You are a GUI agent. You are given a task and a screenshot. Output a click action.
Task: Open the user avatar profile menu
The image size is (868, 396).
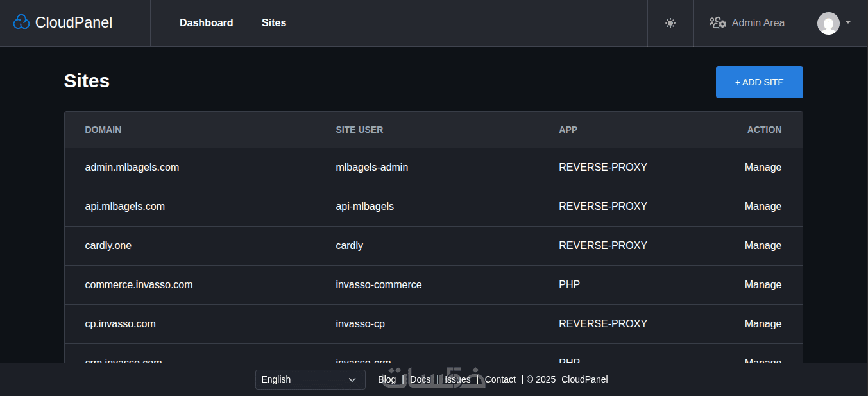[x=828, y=23]
